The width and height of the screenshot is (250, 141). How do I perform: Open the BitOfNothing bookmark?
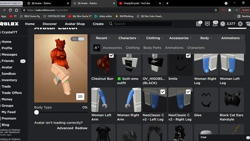click(124, 16)
